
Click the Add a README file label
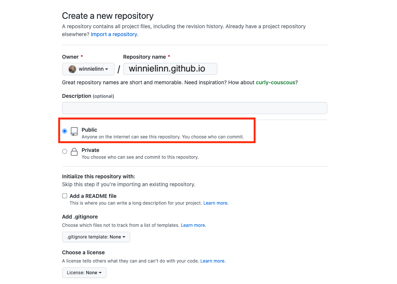coord(93,196)
